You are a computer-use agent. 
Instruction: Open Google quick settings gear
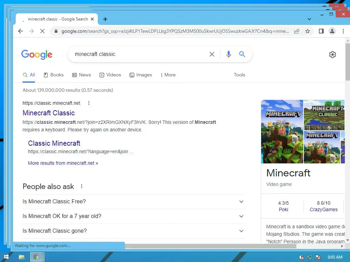(332, 55)
